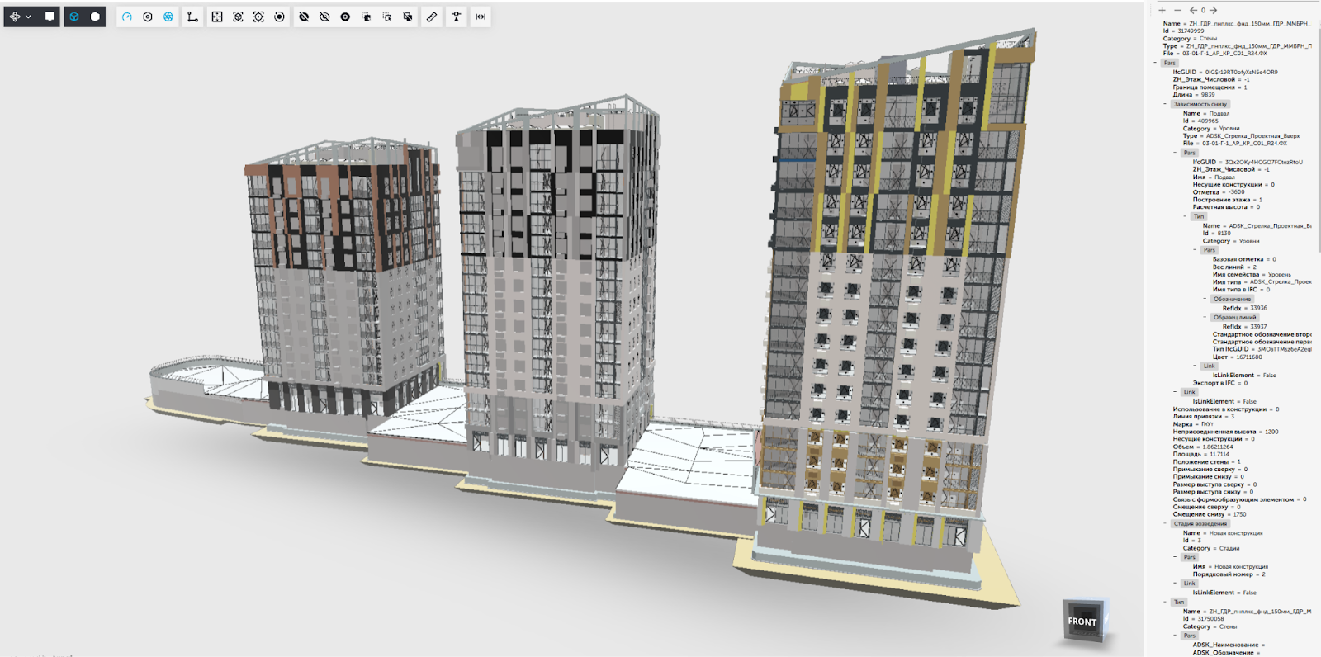
Task: Open the comment speech bubble tool
Action: click(x=50, y=17)
